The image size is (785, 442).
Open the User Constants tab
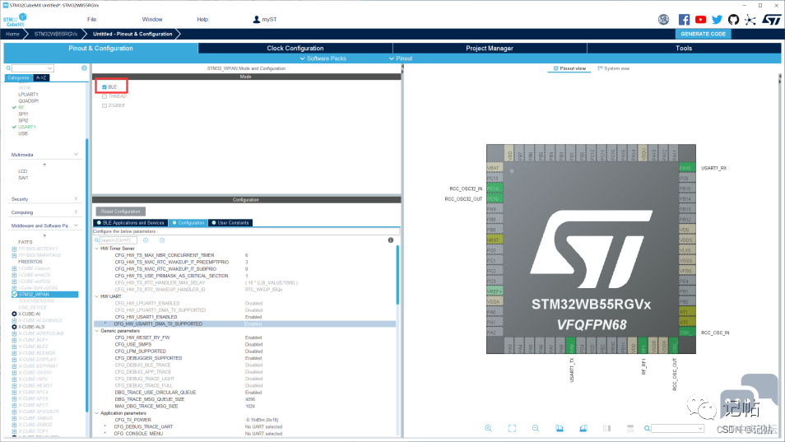click(x=230, y=223)
